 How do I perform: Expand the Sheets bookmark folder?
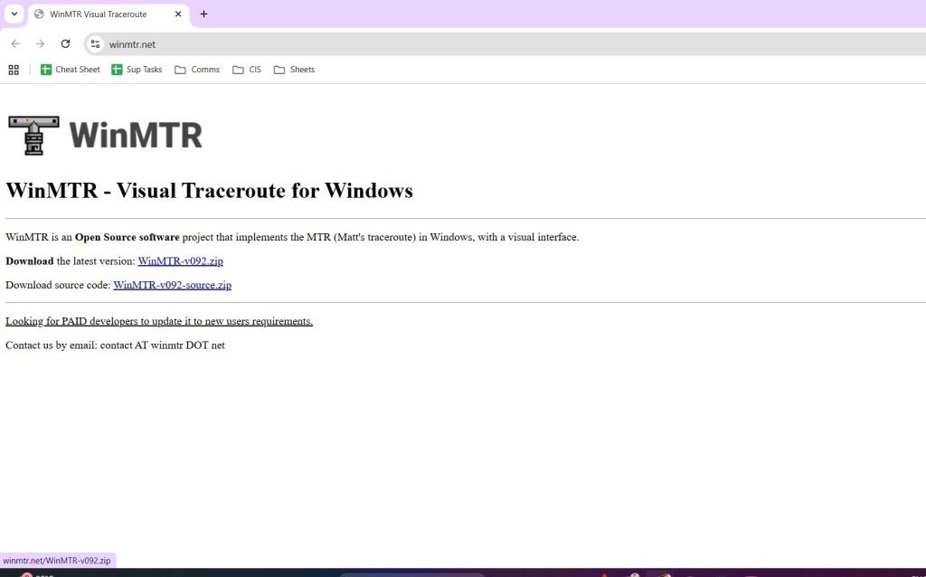(294, 70)
